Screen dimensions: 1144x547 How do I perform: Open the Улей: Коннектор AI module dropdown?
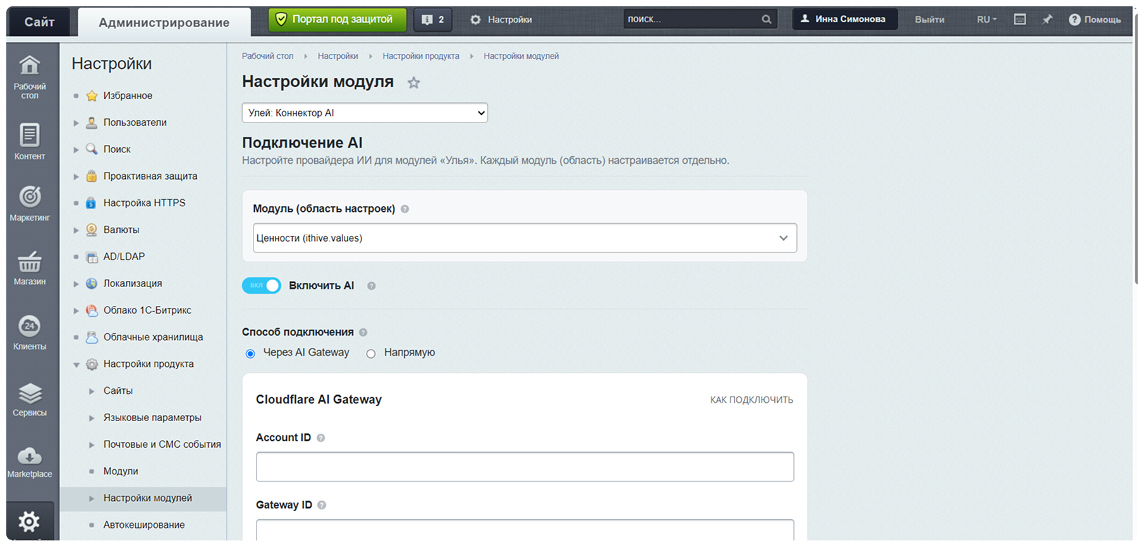pyautogui.click(x=365, y=113)
